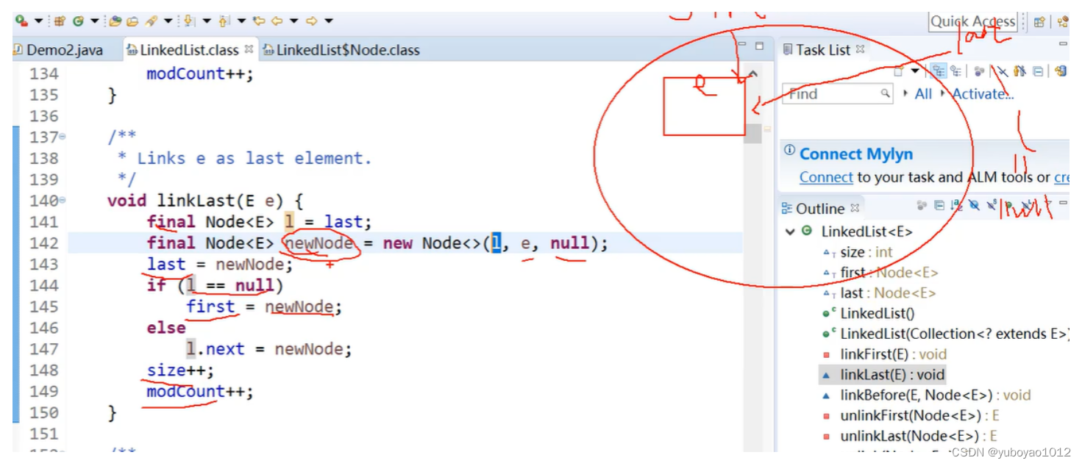Click the New Task icon in Task List
This screenshot has height=466, width=1082.
click(899, 71)
